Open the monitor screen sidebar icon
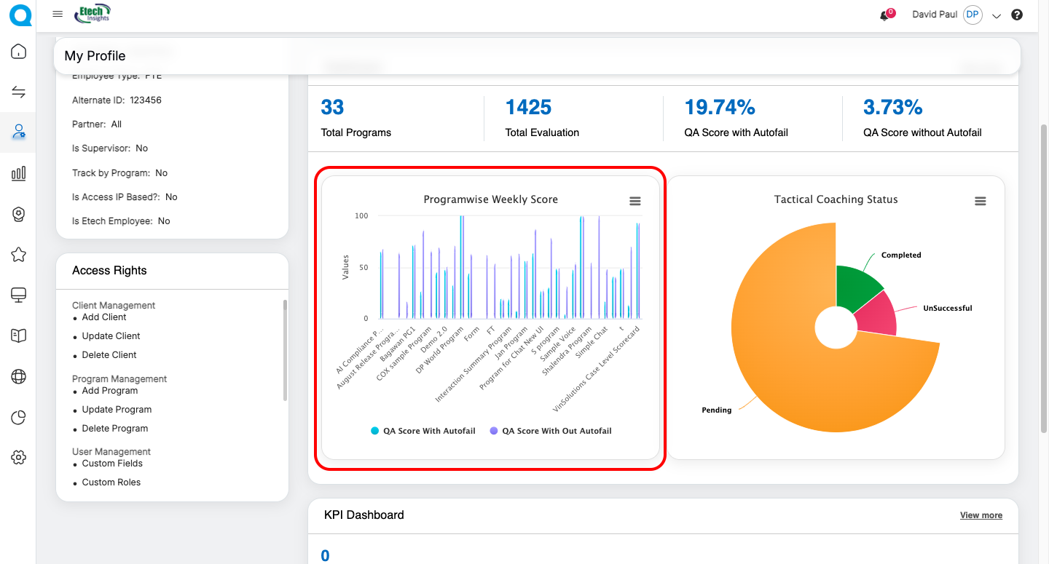Viewport: 1049px width, 564px height. pyautogui.click(x=19, y=295)
